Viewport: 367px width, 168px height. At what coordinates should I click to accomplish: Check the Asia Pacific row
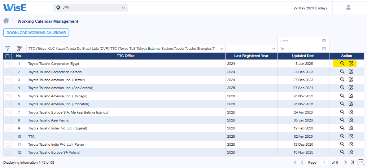(8, 120)
